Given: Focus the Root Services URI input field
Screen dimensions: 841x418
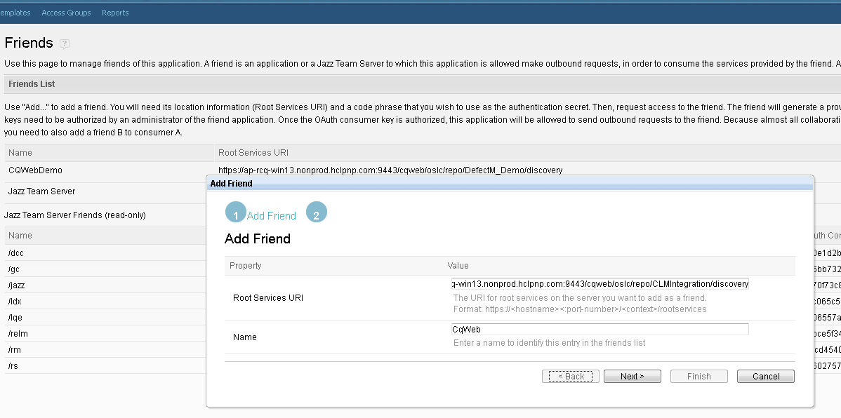Looking at the screenshot, I should tap(600, 284).
